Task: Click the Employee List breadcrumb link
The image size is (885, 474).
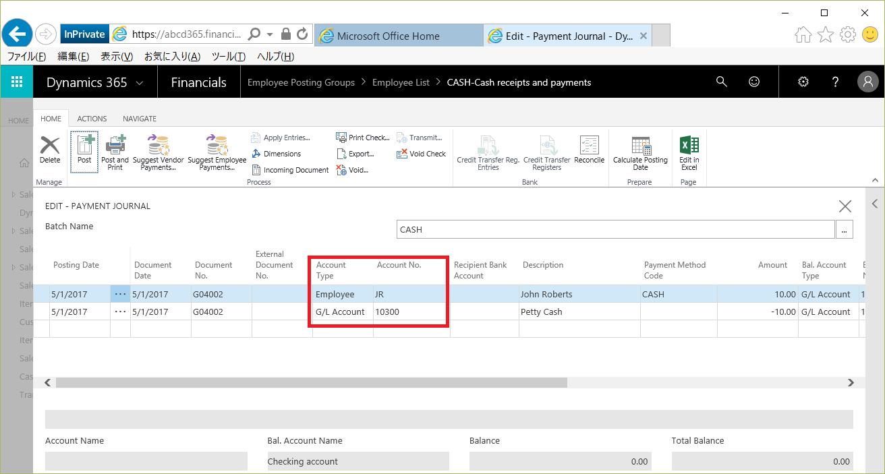Action: click(401, 82)
